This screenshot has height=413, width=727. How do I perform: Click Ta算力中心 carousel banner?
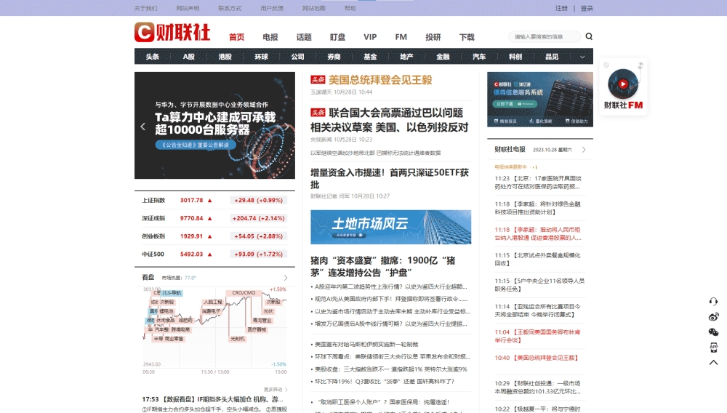click(214, 125)
